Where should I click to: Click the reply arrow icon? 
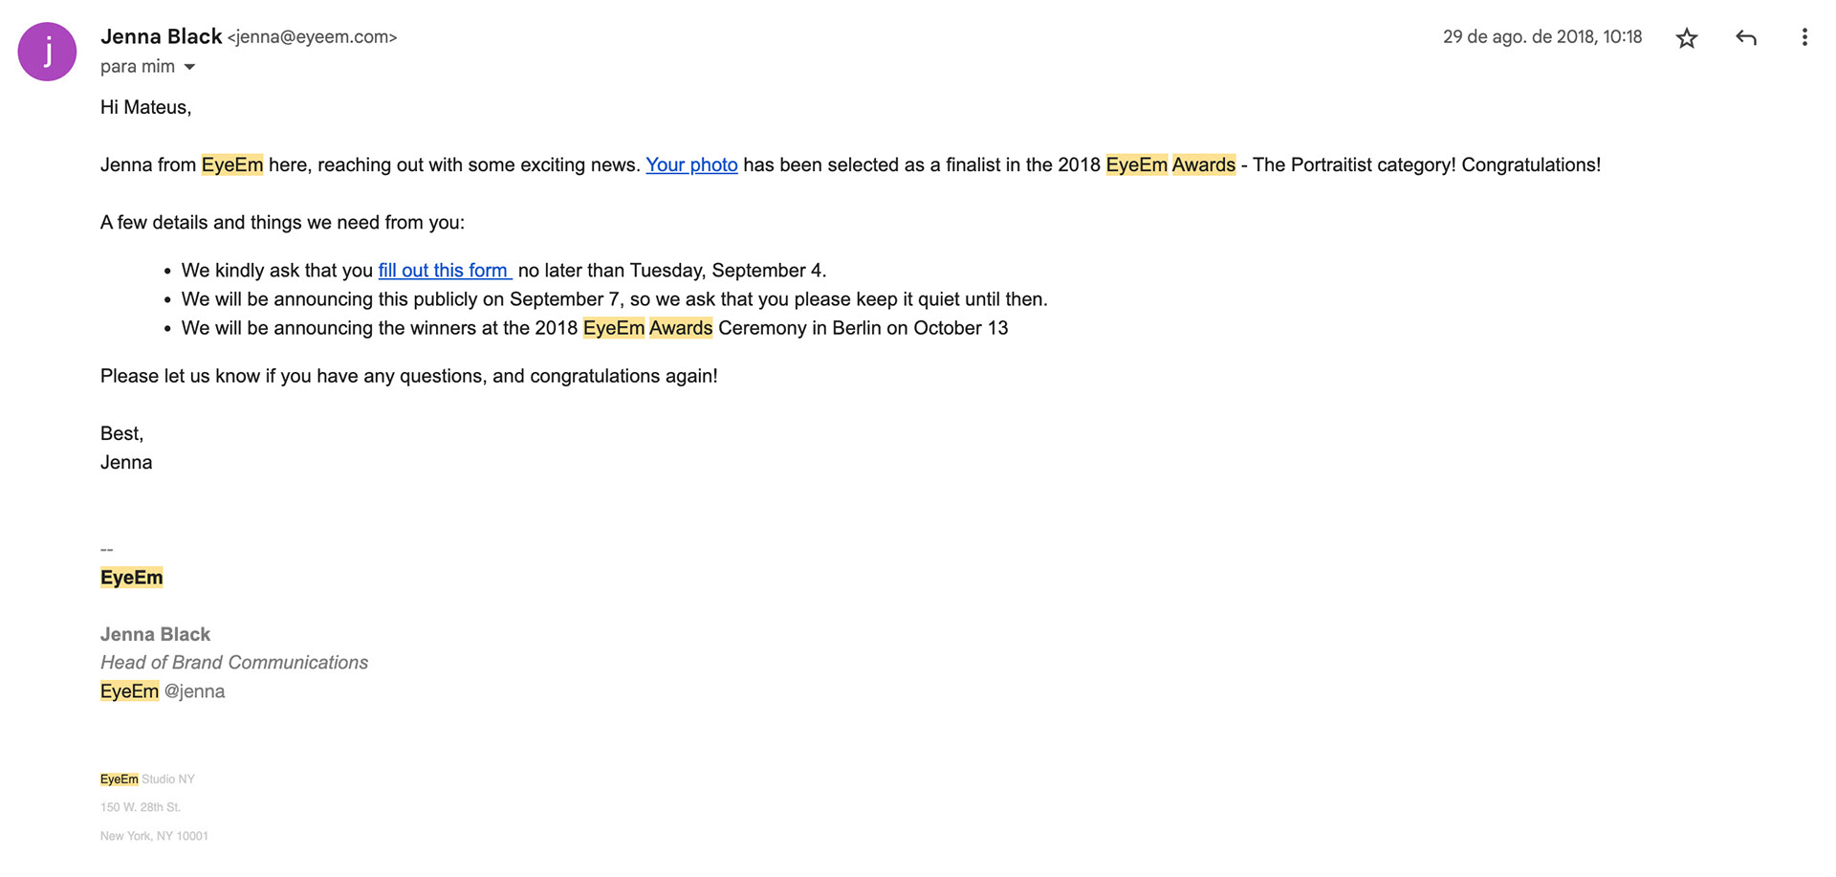1746,38
